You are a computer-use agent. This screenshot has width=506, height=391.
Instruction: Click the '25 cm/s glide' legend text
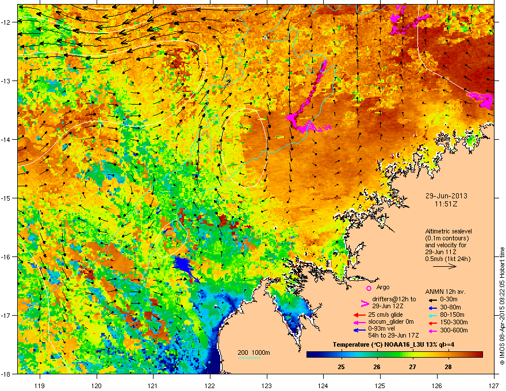[x=386, y=315]
